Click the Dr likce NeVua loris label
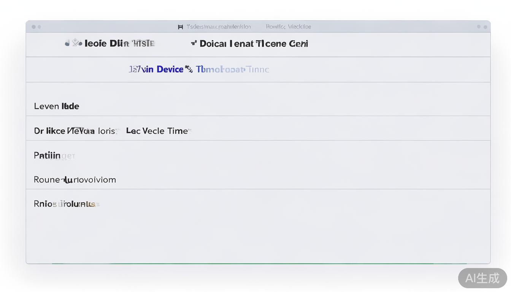511x292 pixels. coord(75,131)
